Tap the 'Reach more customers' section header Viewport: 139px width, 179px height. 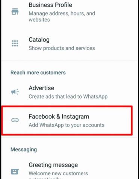(x=38, y=73)
